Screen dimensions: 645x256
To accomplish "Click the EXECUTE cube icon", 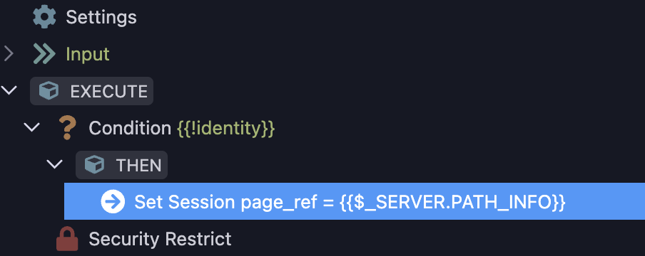I will [x=49, y=91].
